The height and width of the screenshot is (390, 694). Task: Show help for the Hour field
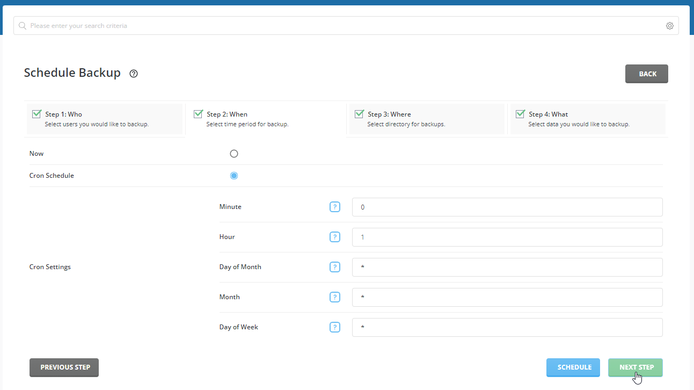click(335, 237)
